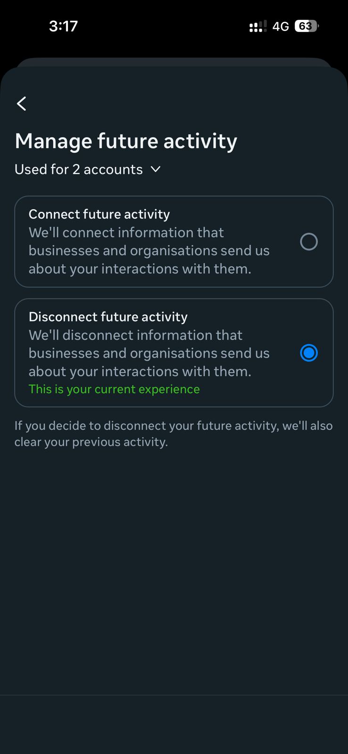Expand the accounts chevron arrow
The image size is (348, 754).
click(x=156, y=169)
